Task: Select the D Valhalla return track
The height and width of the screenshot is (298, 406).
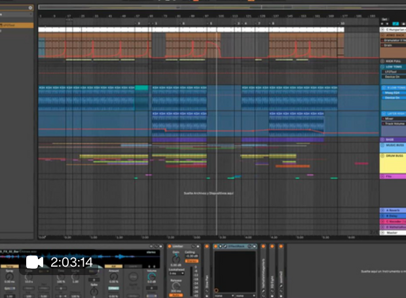Action: coord(393,227)
